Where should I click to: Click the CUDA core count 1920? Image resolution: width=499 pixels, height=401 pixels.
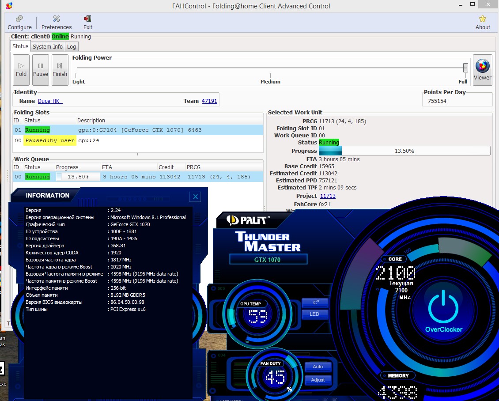[116, 252]
